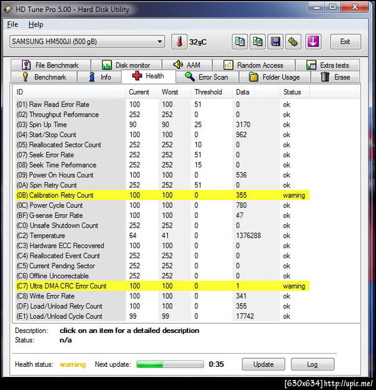
Task: Select the (0B) Calibration Retry Count row
Action: (161, 195)
